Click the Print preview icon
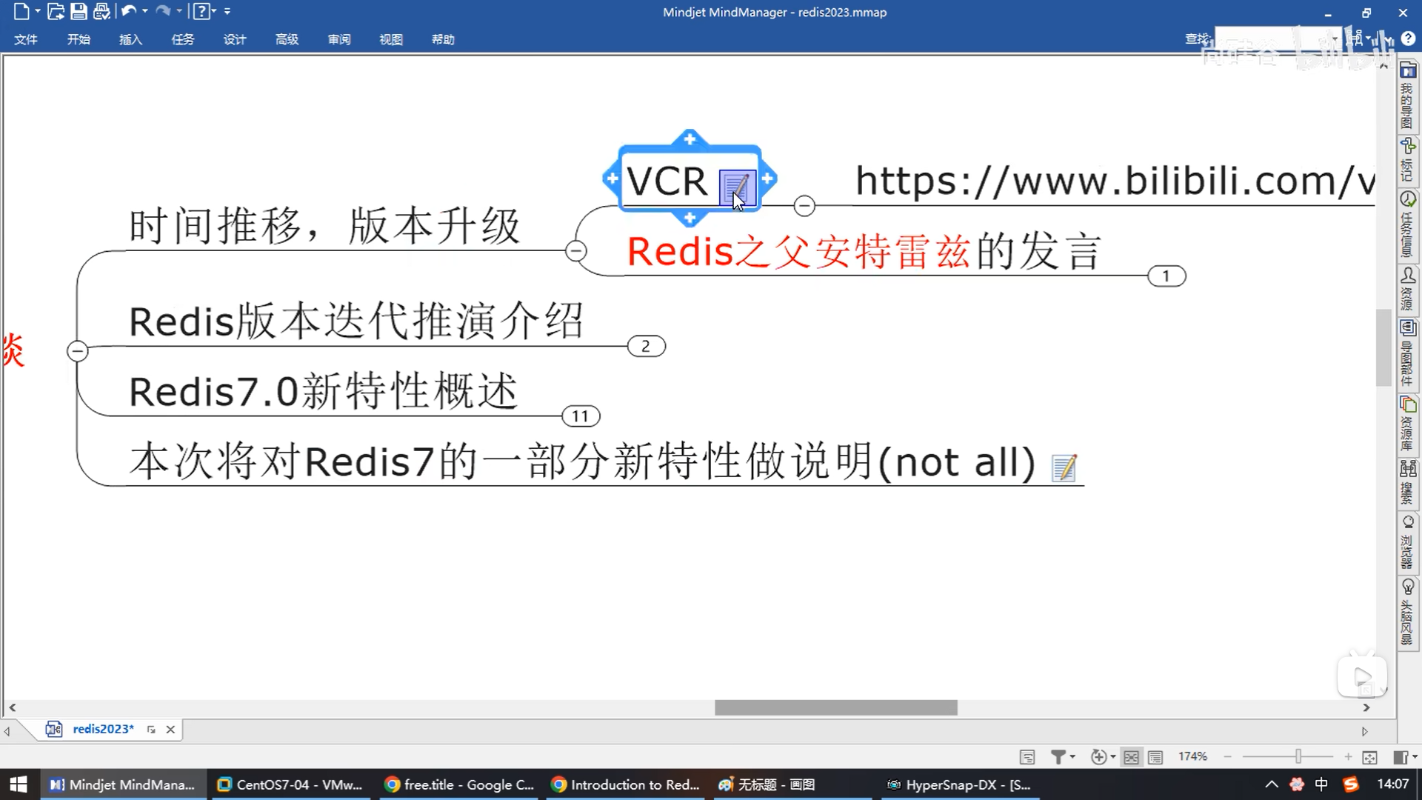The image size is (1422, 800). (101, 11)
